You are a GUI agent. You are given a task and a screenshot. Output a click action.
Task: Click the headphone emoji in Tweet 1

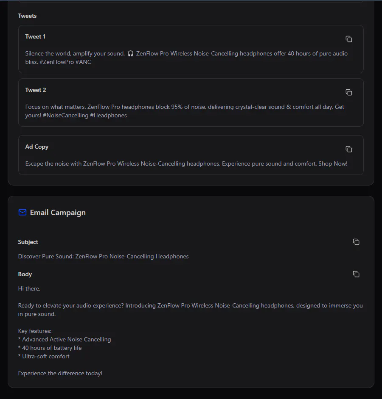click(x=130, y=53)
